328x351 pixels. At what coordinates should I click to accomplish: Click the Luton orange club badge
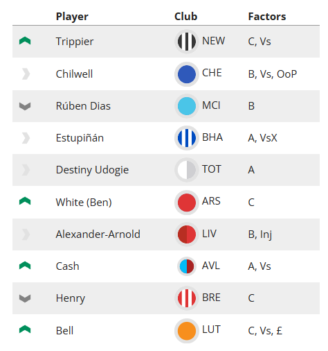[x=187, y=331]
